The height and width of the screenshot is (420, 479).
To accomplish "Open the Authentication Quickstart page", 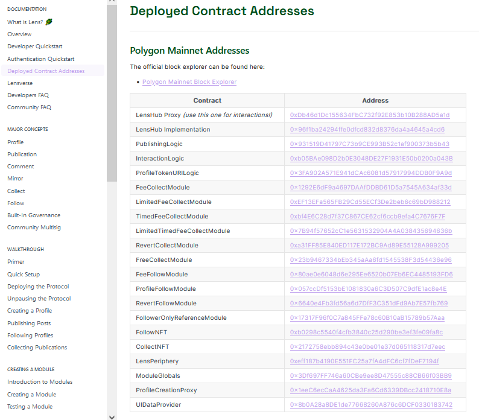I will [x=40, y=59].
